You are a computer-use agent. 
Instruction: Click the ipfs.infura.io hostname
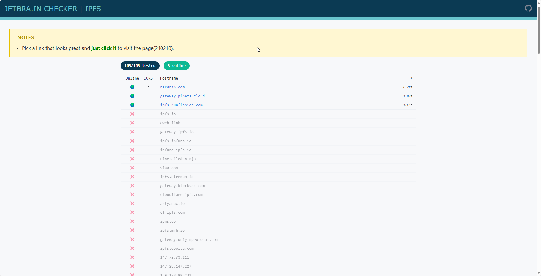176,141
